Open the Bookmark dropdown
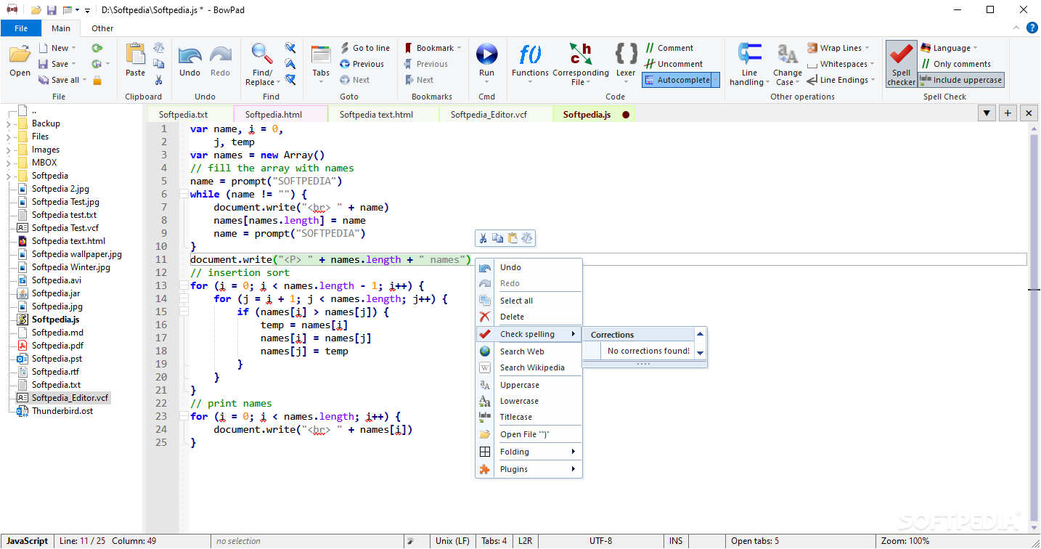This screenshot has height=549, width=1041. (433, 48)
